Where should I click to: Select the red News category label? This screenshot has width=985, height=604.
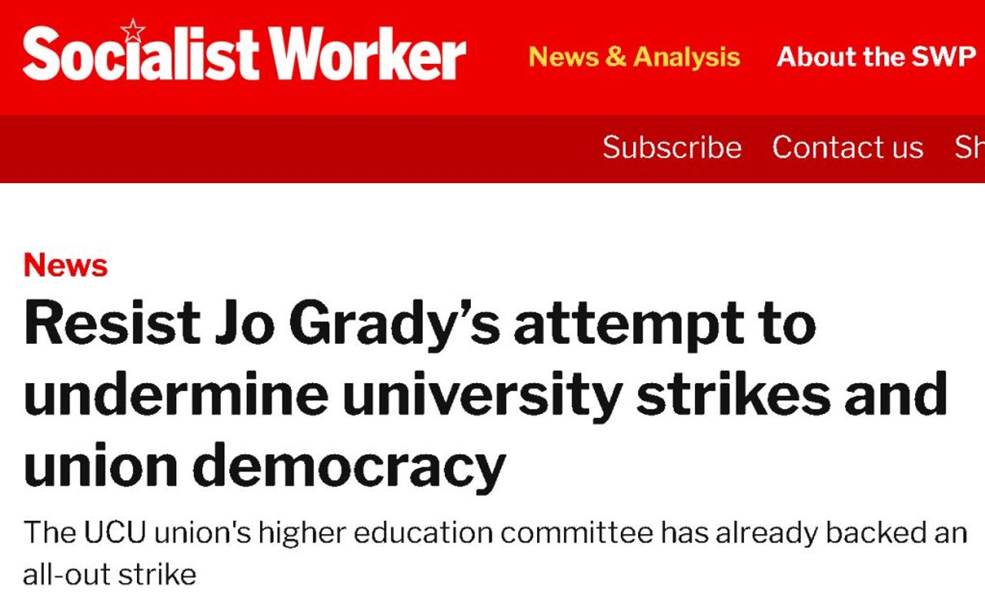tap(65, 265)
